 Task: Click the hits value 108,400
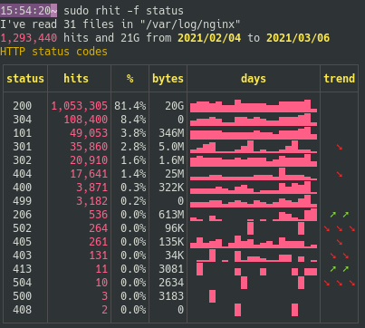point(86,120)
